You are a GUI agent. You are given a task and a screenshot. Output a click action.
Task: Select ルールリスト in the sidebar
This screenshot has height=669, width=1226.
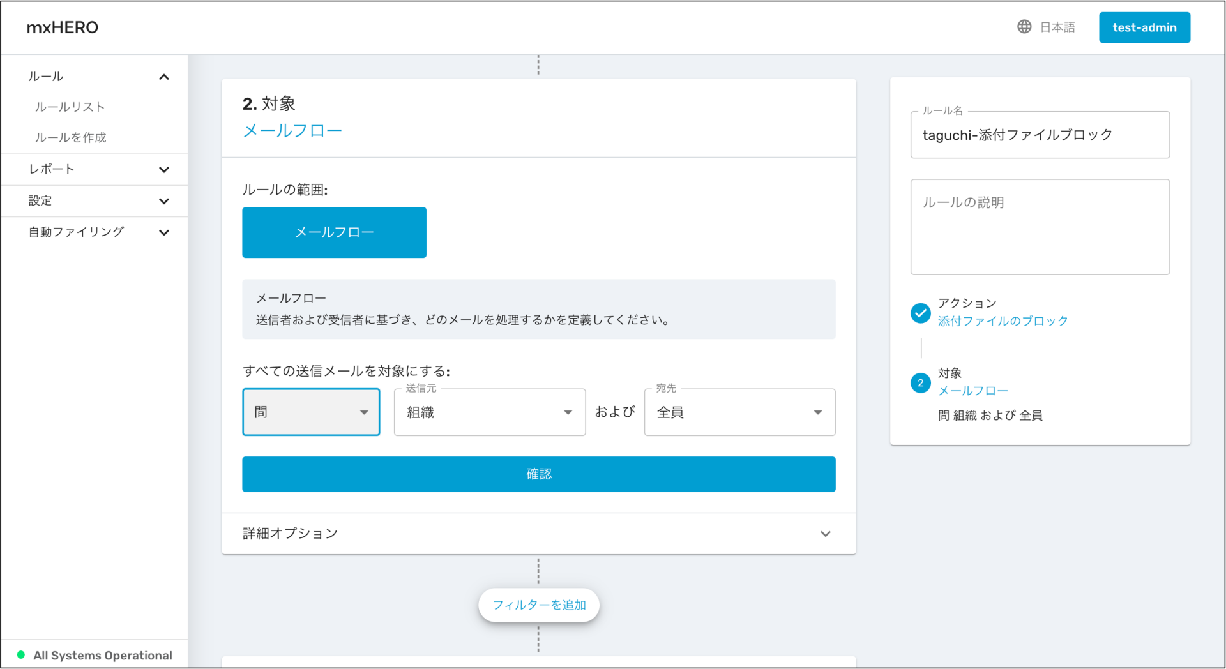pos(70,107)
